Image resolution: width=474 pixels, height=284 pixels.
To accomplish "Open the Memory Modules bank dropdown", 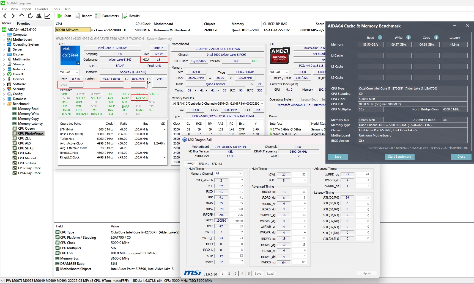I will pos(218,104).
